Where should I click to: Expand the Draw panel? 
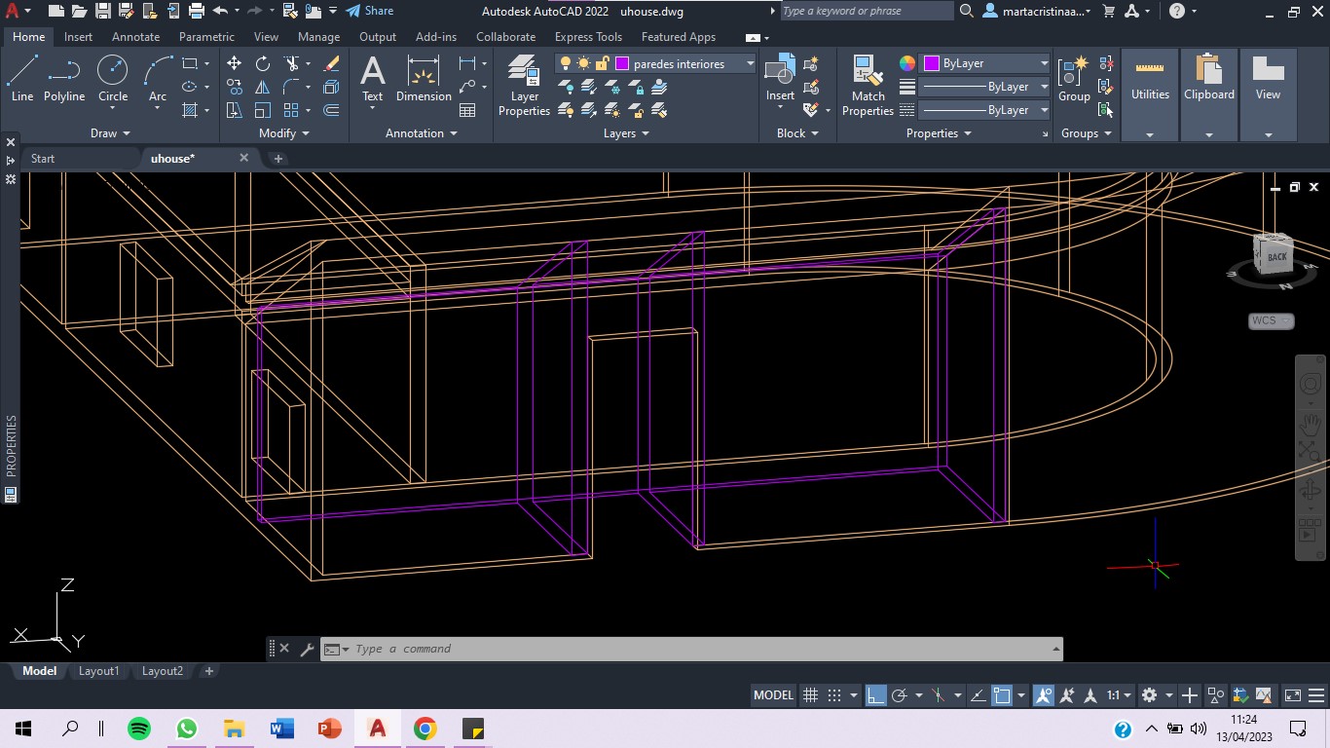point(110,133)
